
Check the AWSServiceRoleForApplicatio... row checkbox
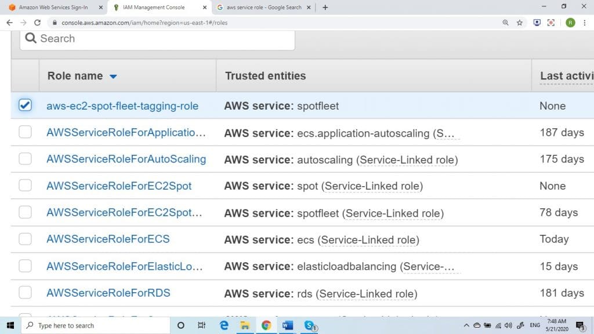[x=25, y=132]
